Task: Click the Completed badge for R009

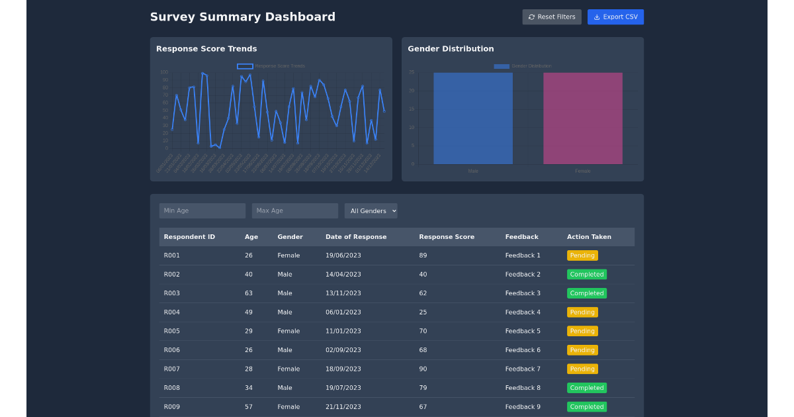Action: pos(587,407)
